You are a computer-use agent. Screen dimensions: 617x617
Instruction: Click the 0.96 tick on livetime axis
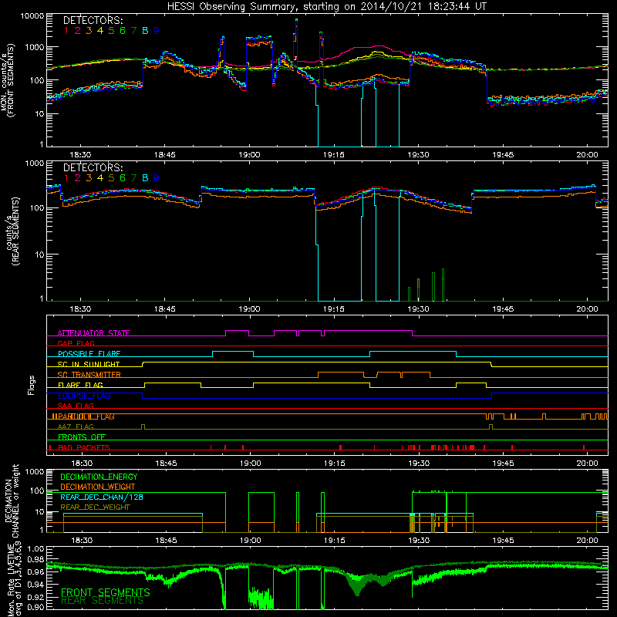click(35, 572)
